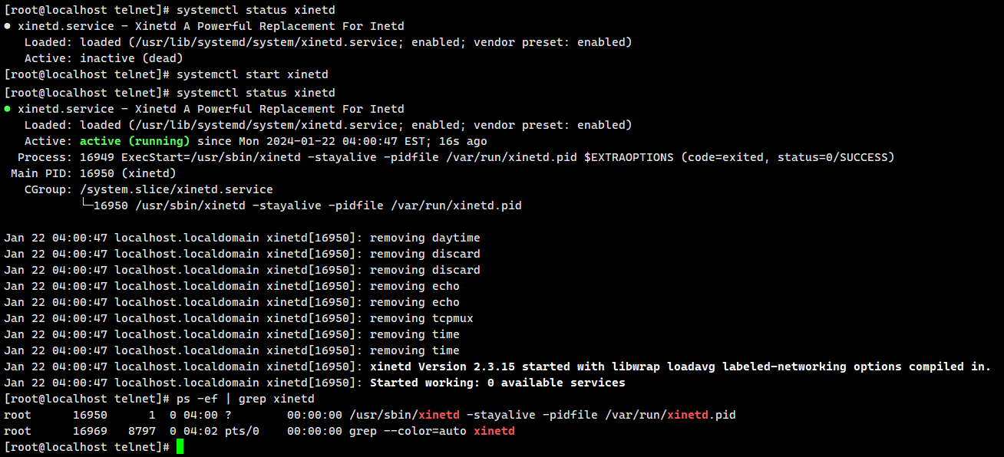Screen dimensions: 1004x457
Task: Click the green "active (running)" status text
Action: click(134, 141)
